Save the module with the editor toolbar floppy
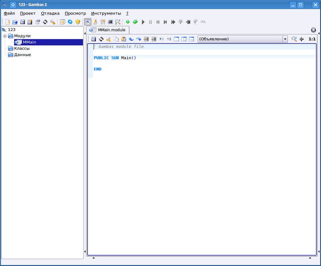 pos(93,39)
